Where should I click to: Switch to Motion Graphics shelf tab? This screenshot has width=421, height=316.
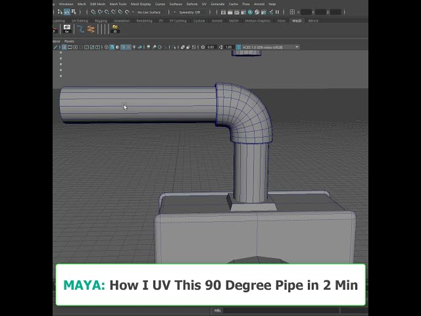click(257, 20)
